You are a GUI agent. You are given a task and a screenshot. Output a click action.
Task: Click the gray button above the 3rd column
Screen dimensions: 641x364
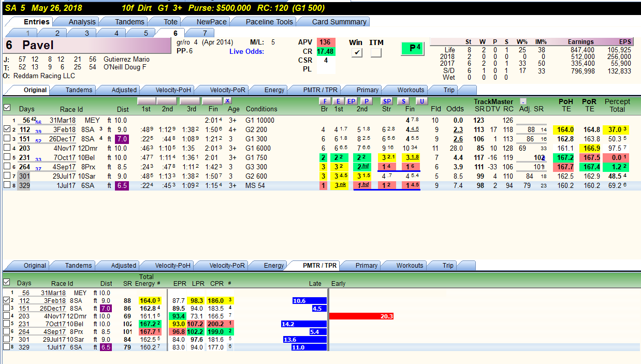coord(190,101)
